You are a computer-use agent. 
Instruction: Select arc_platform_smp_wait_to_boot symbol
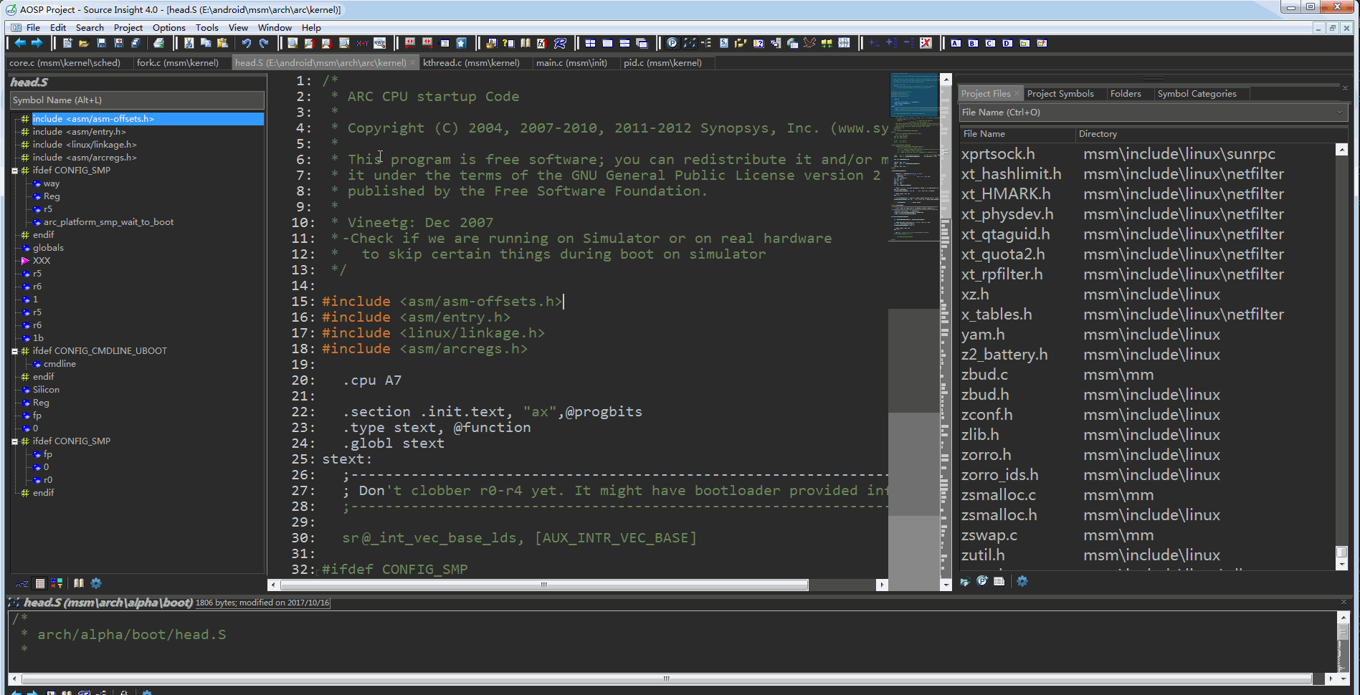(108, 222)
